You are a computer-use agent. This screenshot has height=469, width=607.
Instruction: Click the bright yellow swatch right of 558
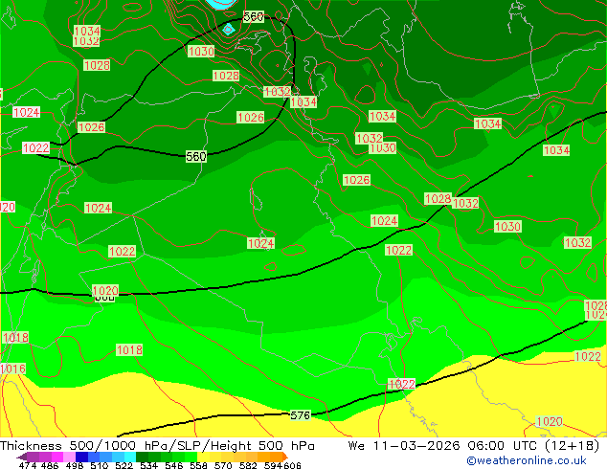203,457
